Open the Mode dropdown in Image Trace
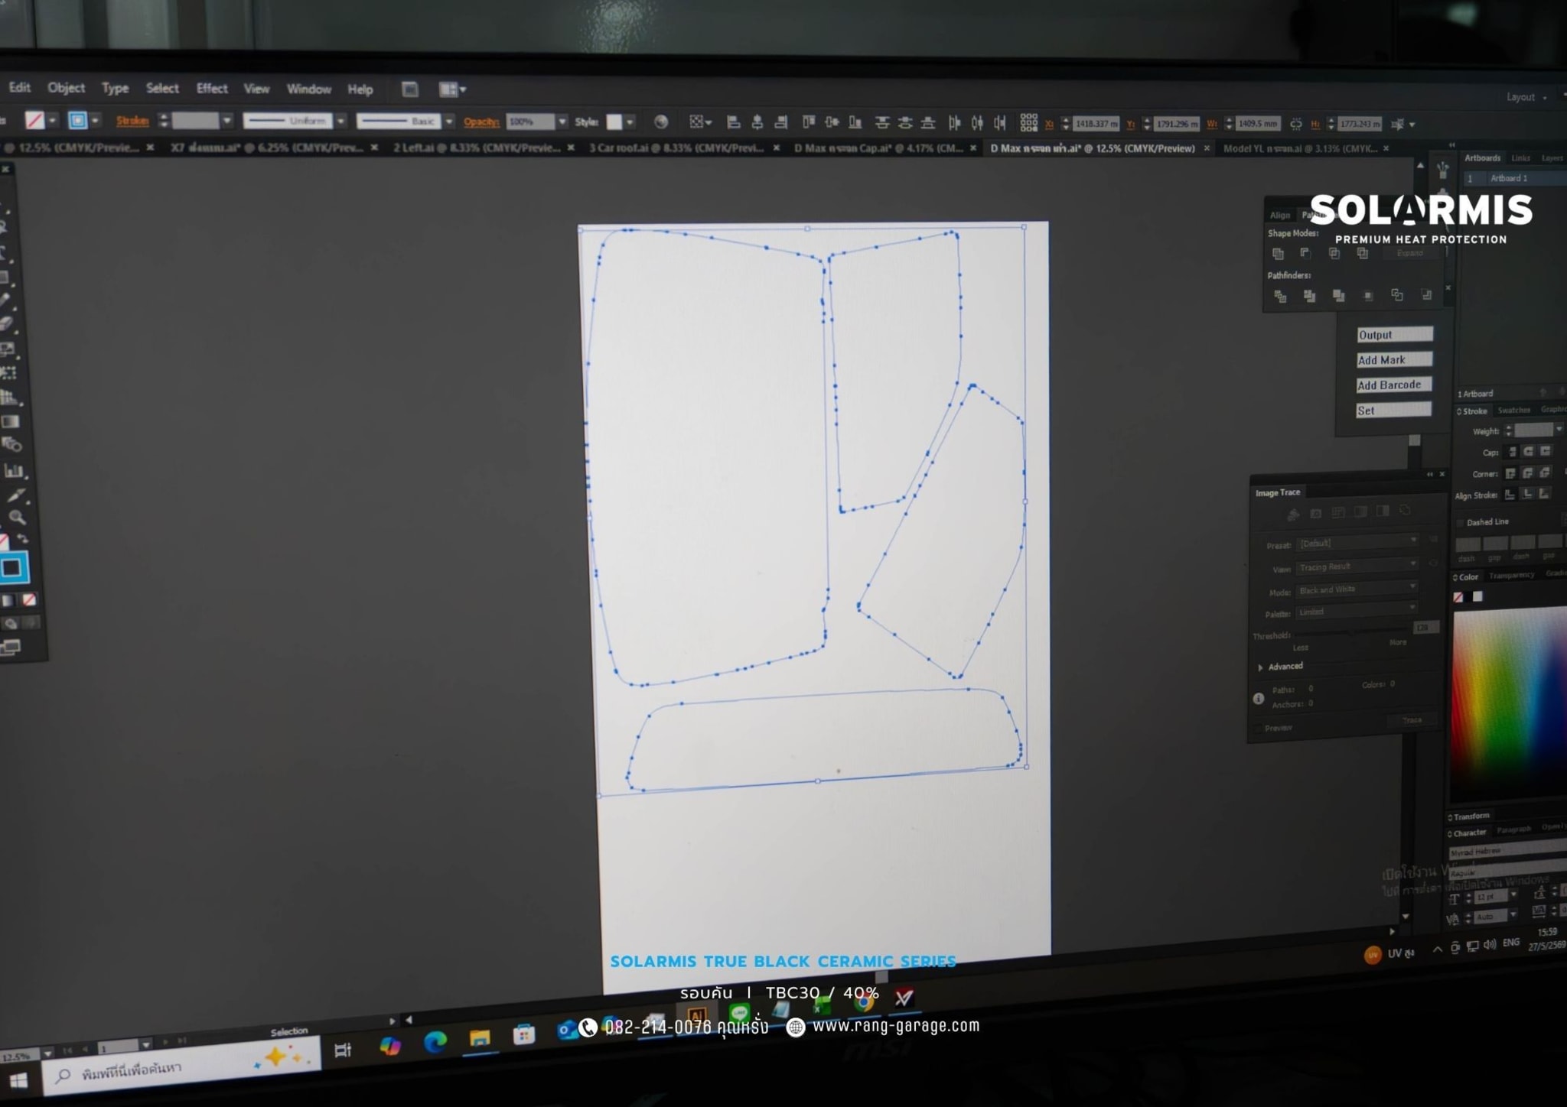1567x1107 pixels. tap(1357, 589)
